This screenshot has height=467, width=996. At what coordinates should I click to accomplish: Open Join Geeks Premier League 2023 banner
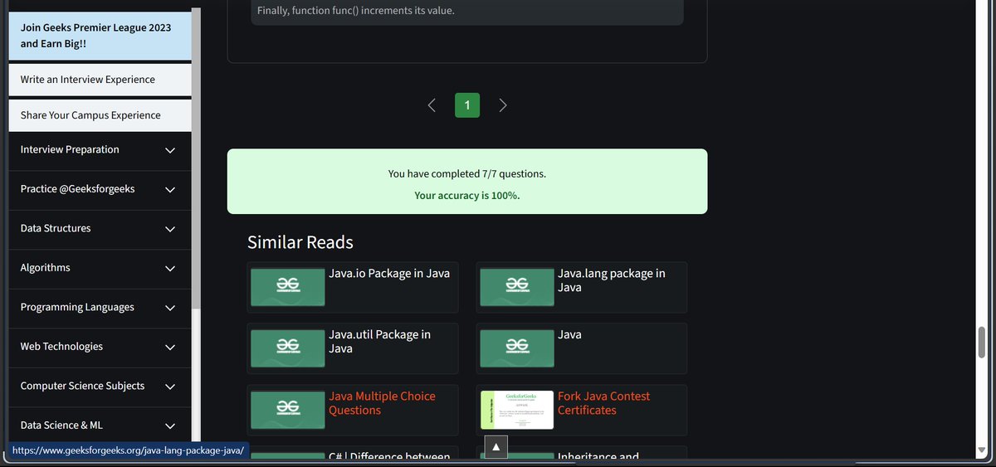pos(100,35)
